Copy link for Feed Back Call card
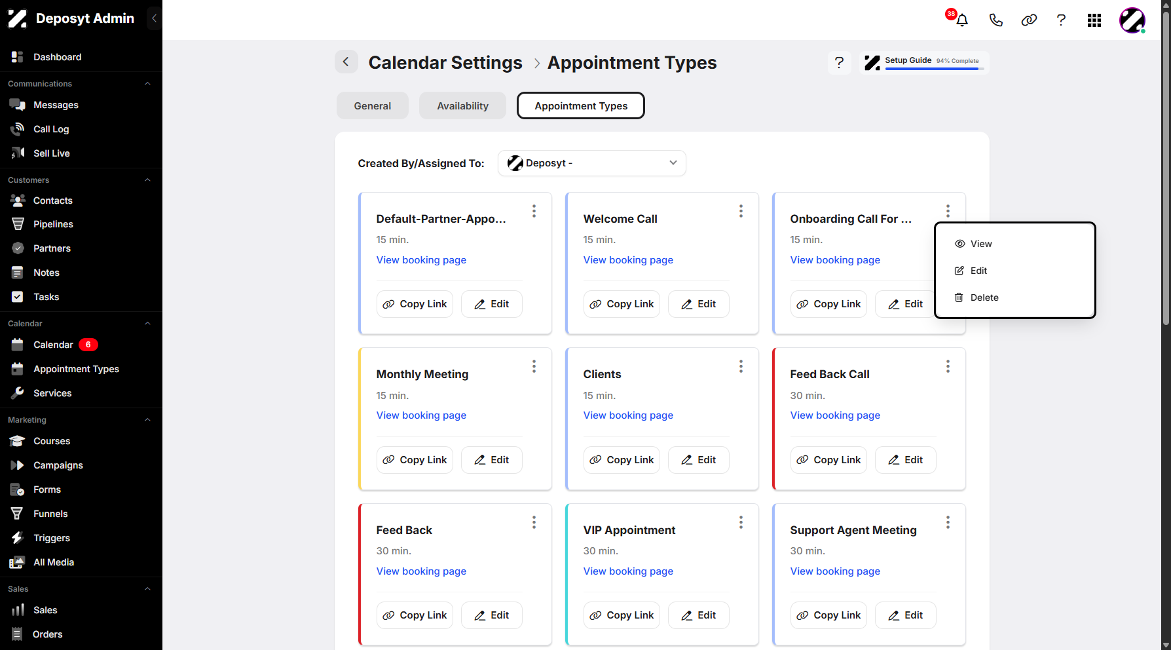This screenshot has width=1171, height=650. [x=828, y=460]
